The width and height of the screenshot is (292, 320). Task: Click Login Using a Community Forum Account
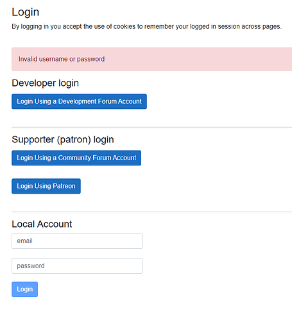pos(76,158)
